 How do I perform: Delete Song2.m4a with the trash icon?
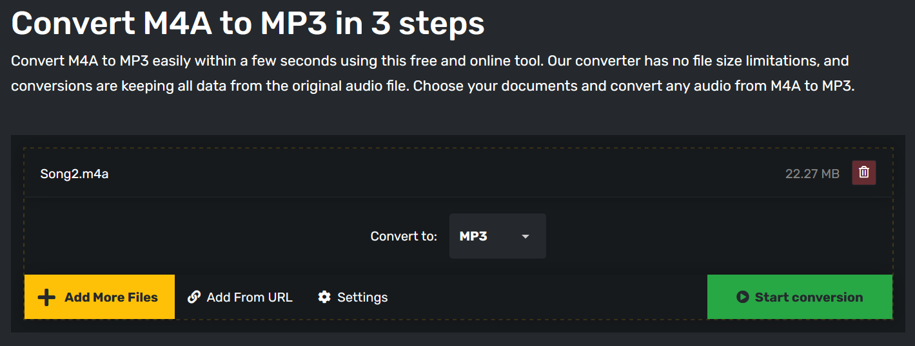tap(864, 173)
